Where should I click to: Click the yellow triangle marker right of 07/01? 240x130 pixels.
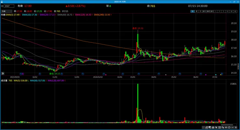tap(221, 75)
